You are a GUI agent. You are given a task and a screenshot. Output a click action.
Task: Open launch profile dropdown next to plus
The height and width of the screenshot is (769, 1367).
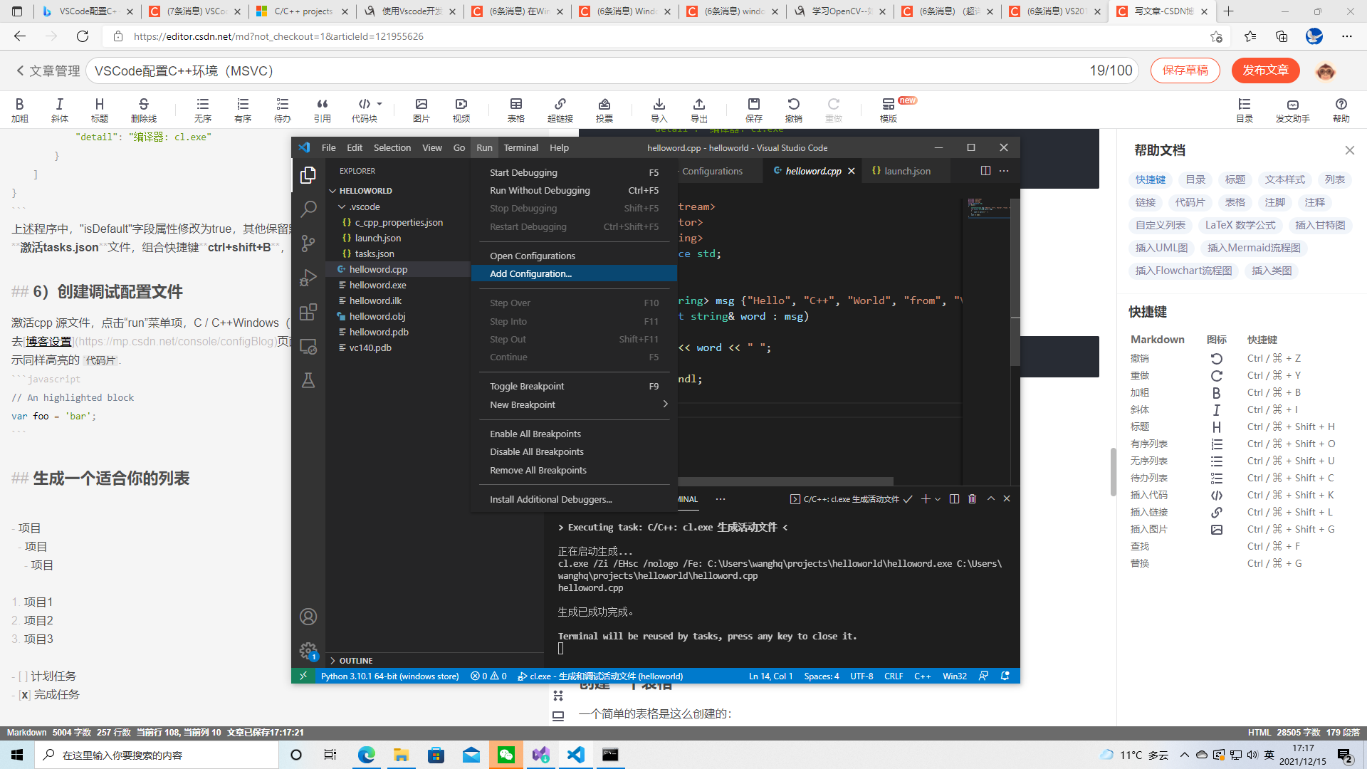coord(938,499)
